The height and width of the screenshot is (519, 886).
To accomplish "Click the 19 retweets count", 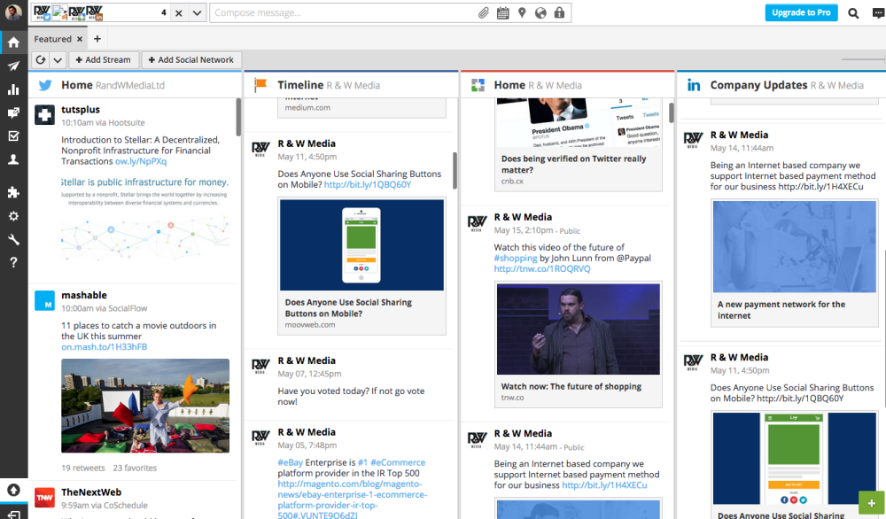I will (83, 469).
